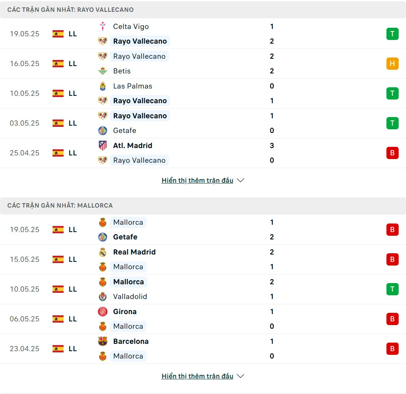Open the 23.04.25 Barcelona vs Mallorca row

coord(203,349)
